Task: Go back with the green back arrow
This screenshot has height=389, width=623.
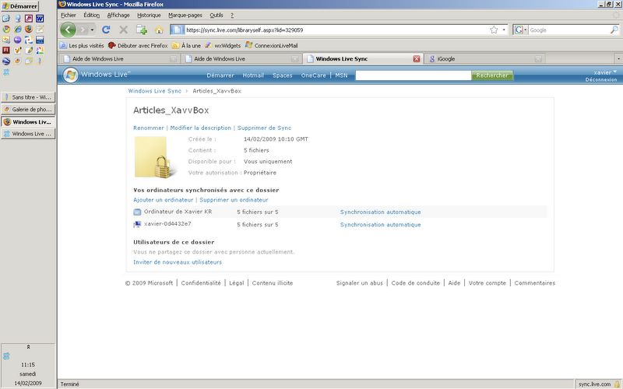Action: point(68,30)
